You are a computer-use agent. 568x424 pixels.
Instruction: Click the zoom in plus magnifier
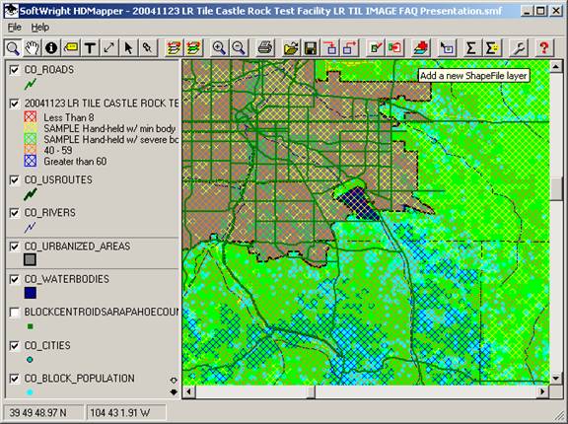pyautogui.click(x=219, y=47)
